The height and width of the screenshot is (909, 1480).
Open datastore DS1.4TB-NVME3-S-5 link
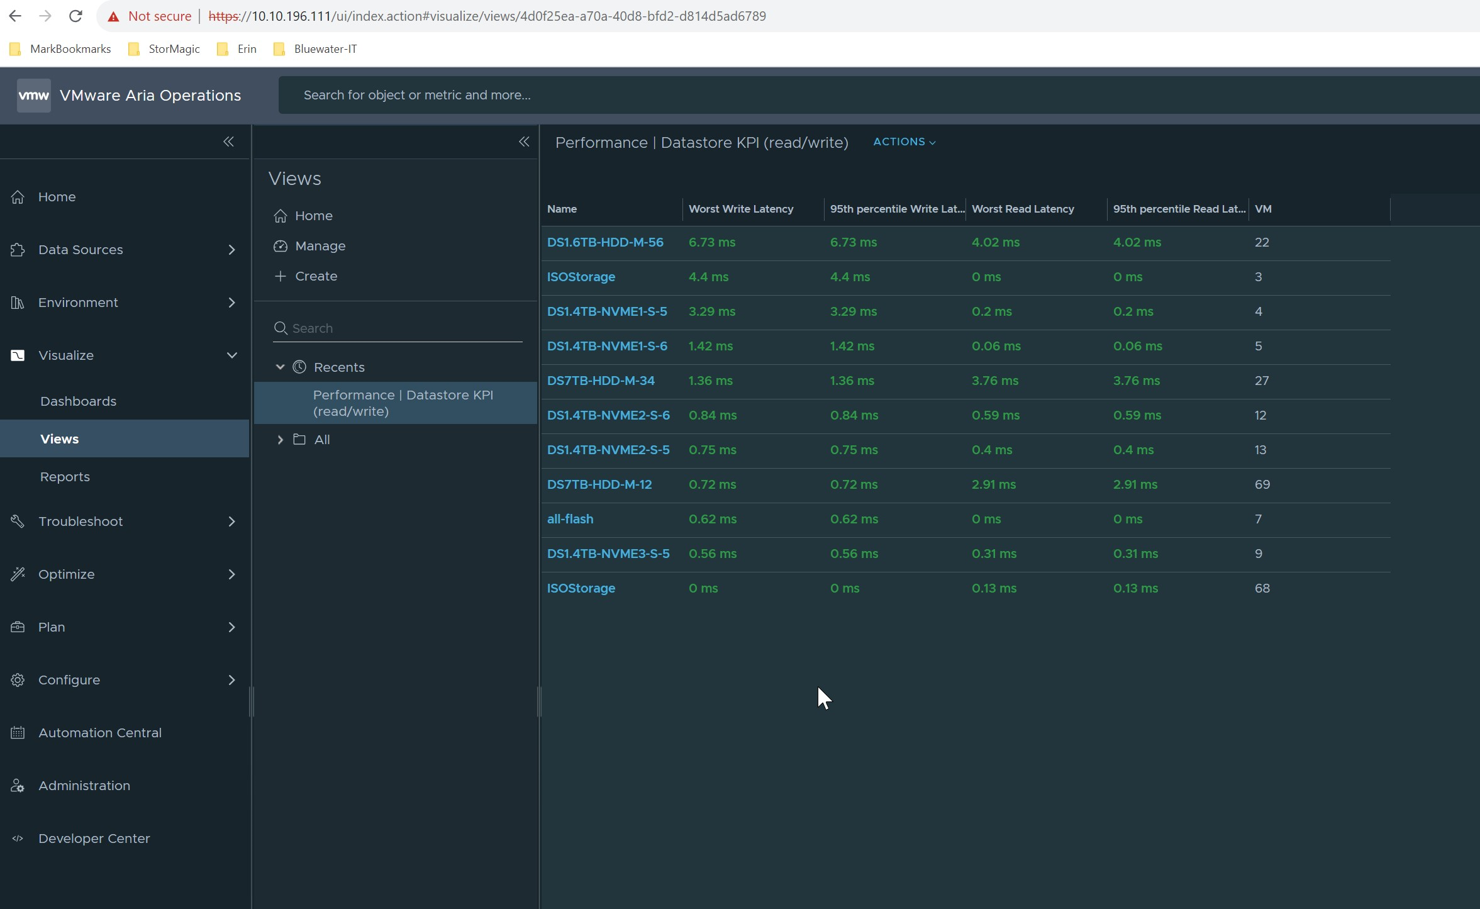tap(608, 554)
